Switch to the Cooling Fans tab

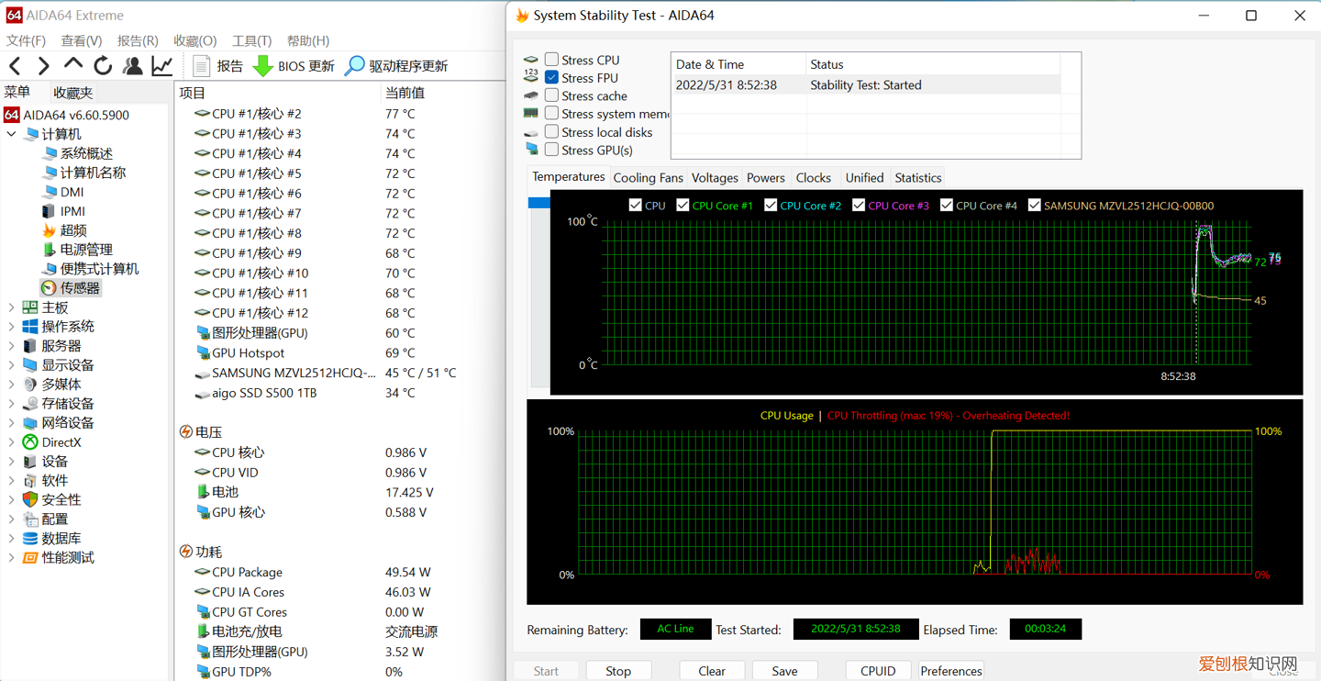[x=648, y=178]
